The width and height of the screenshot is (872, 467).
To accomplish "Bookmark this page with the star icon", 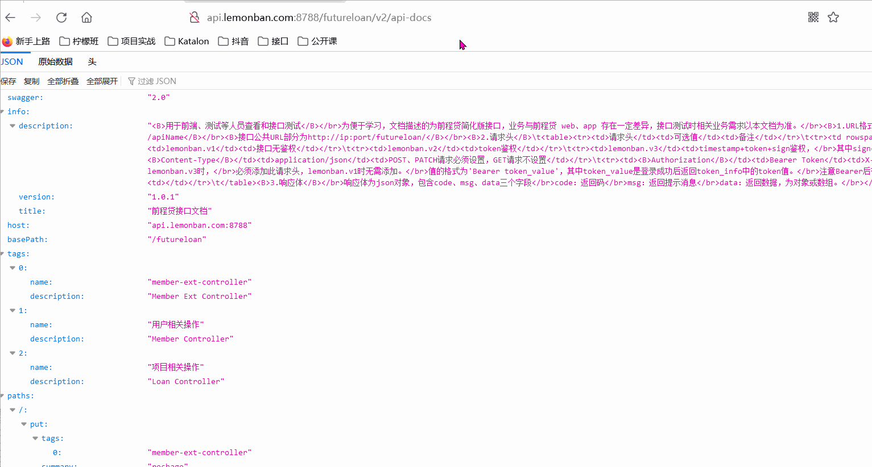I will pyautogui.click(x=833, y=17).
